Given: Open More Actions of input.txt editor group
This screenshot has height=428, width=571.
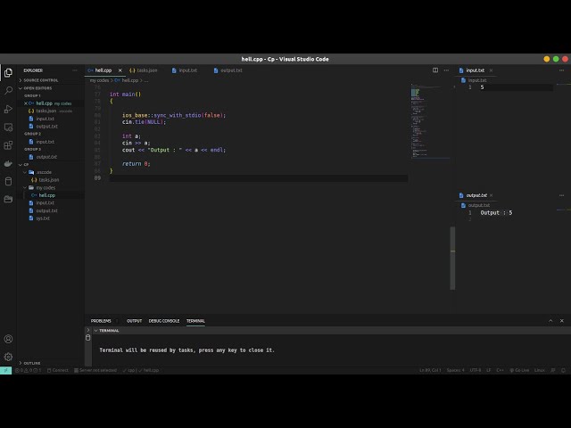Looking at the screenshot, I should tap(561, 70).
